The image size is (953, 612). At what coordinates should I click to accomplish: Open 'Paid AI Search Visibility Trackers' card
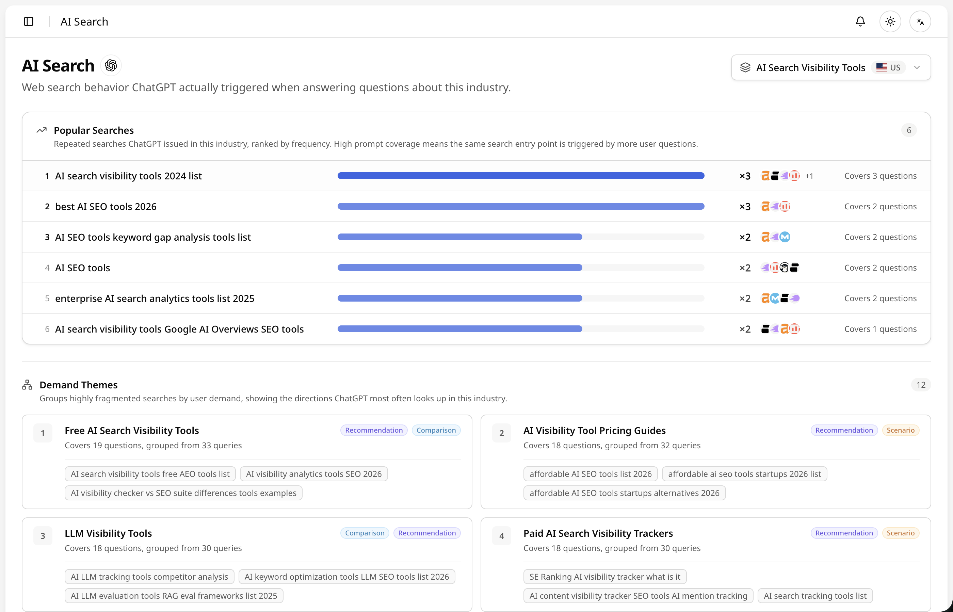[x=706, y=565]
